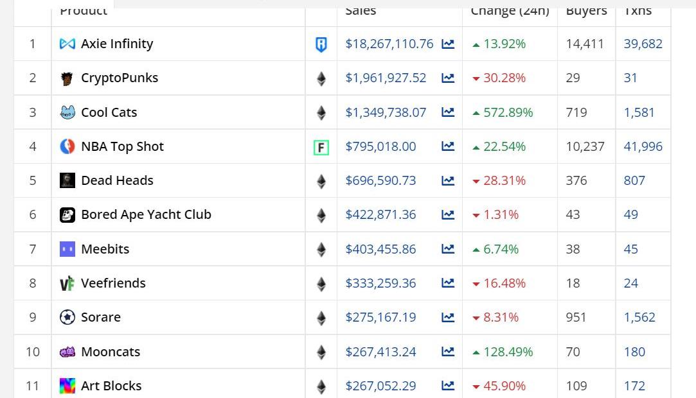Open the CryptoPunks sales chart icon
The height and width of the screenshot is (398, 696).
click(x=448, y=78)
